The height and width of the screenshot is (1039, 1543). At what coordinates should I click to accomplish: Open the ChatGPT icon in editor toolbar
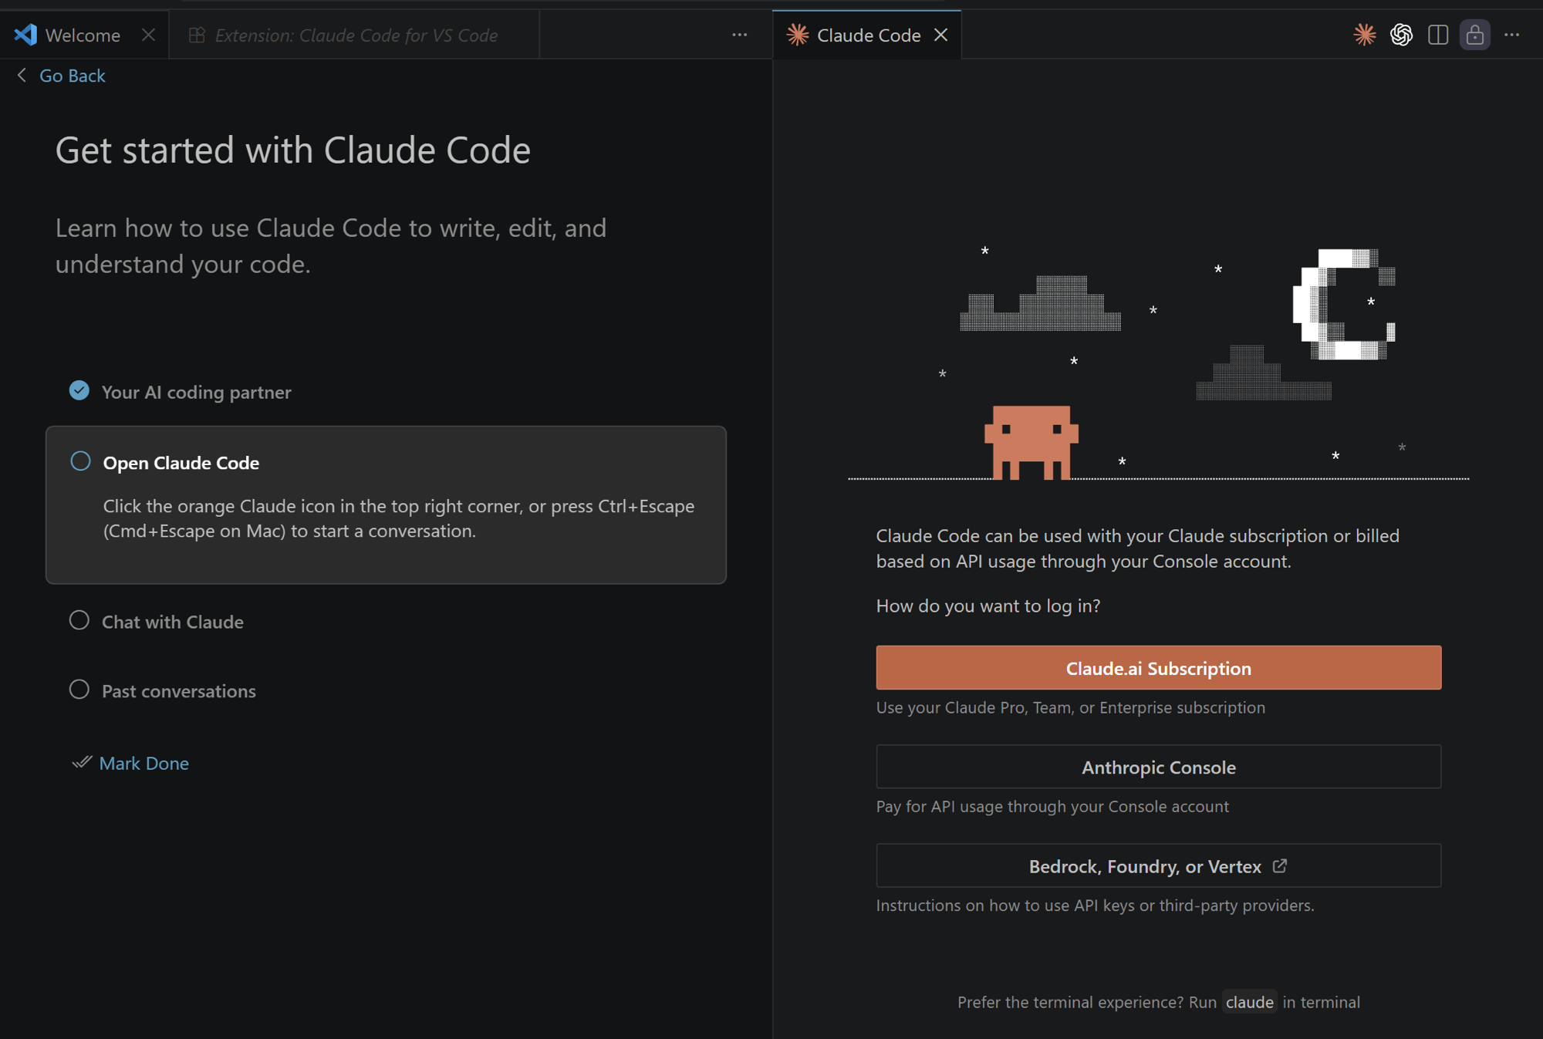tap(1401, 35)
